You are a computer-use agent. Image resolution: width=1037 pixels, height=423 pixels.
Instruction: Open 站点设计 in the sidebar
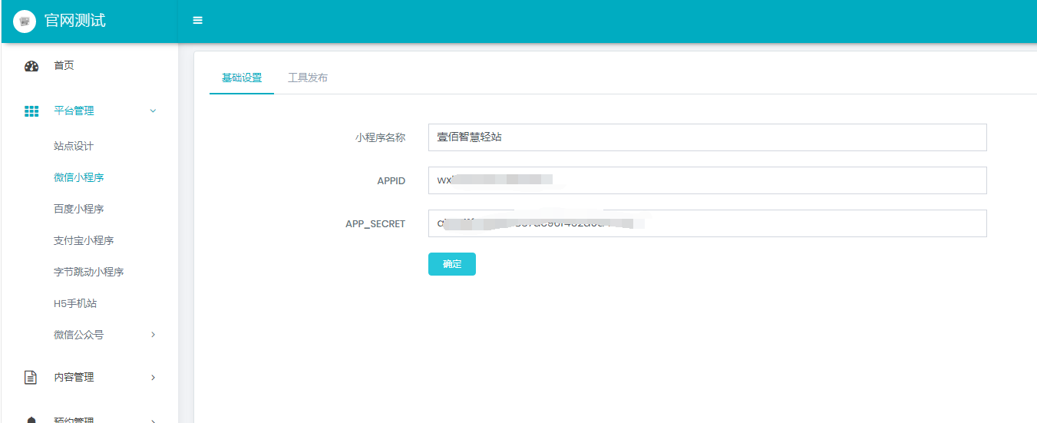click(74, 146)
